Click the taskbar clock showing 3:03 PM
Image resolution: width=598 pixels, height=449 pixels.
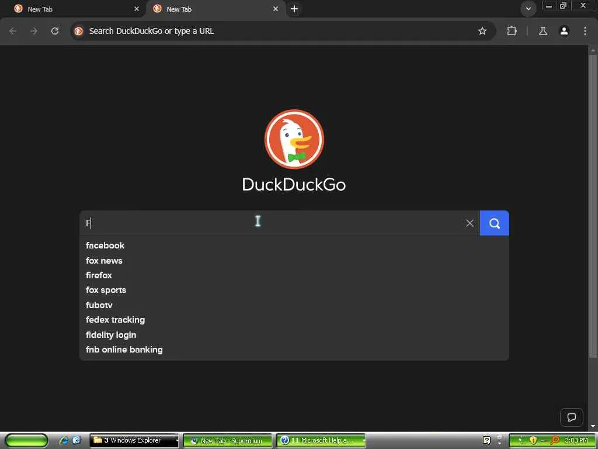click(x=576, y=440)
